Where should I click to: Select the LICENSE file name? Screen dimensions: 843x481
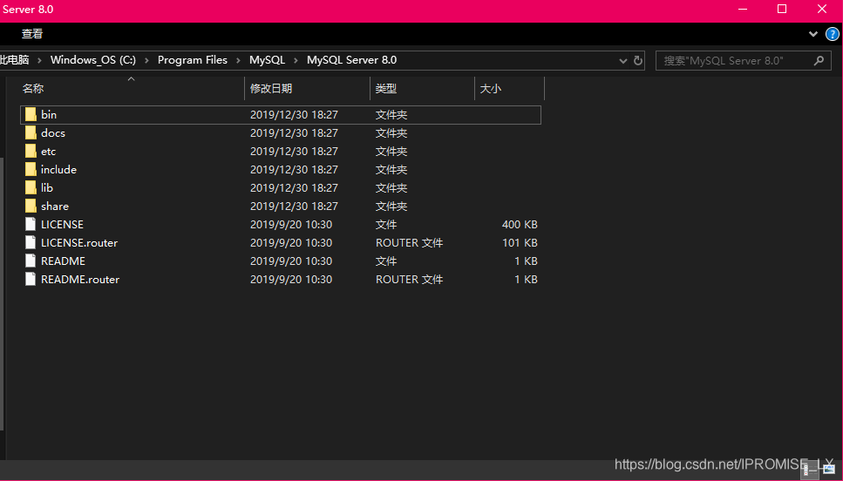pyautogui.click(x=63, y=224)
